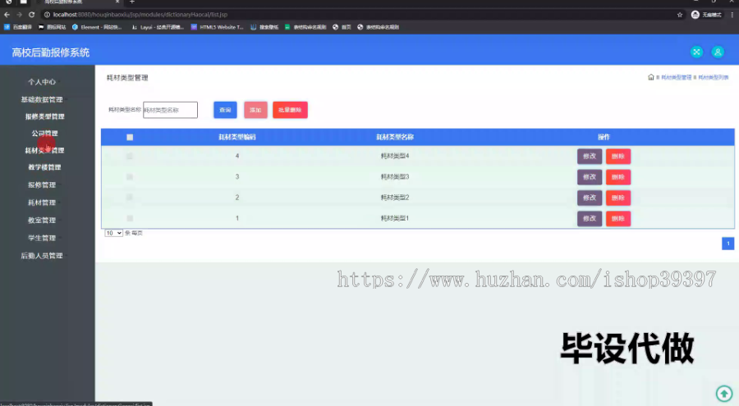Click the home icon in breadcrumb
The width and height of the screenshot is (739, 406).
click(x=651, y=77)
